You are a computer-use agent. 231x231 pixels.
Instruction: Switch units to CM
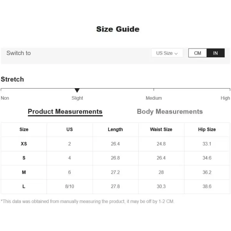click(198, 53)
